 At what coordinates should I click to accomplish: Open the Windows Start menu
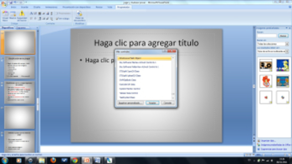(5, 160)
